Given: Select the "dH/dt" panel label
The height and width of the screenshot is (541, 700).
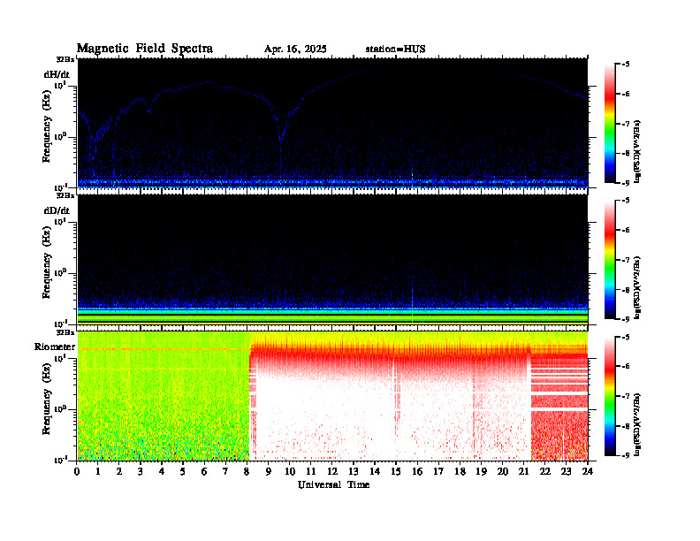Looking at the screenshot, I should coord(57,74).
